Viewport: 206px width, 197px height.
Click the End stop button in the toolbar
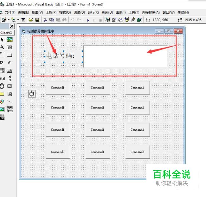click(x=100, y=20)
